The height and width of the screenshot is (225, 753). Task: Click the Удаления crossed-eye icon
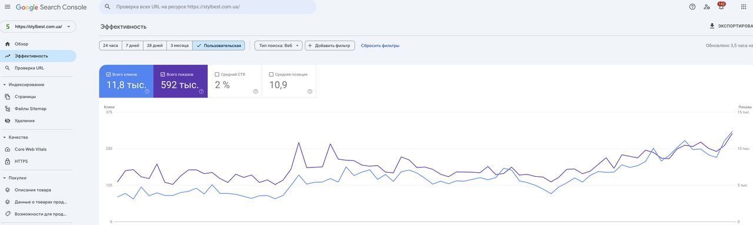point(8,120)
